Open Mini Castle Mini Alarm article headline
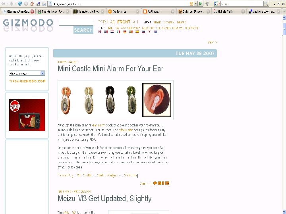 pyautogui.click(x=110, y=69)
